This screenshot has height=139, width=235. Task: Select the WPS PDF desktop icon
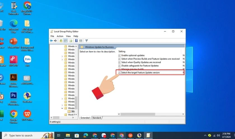click(13, 61)
